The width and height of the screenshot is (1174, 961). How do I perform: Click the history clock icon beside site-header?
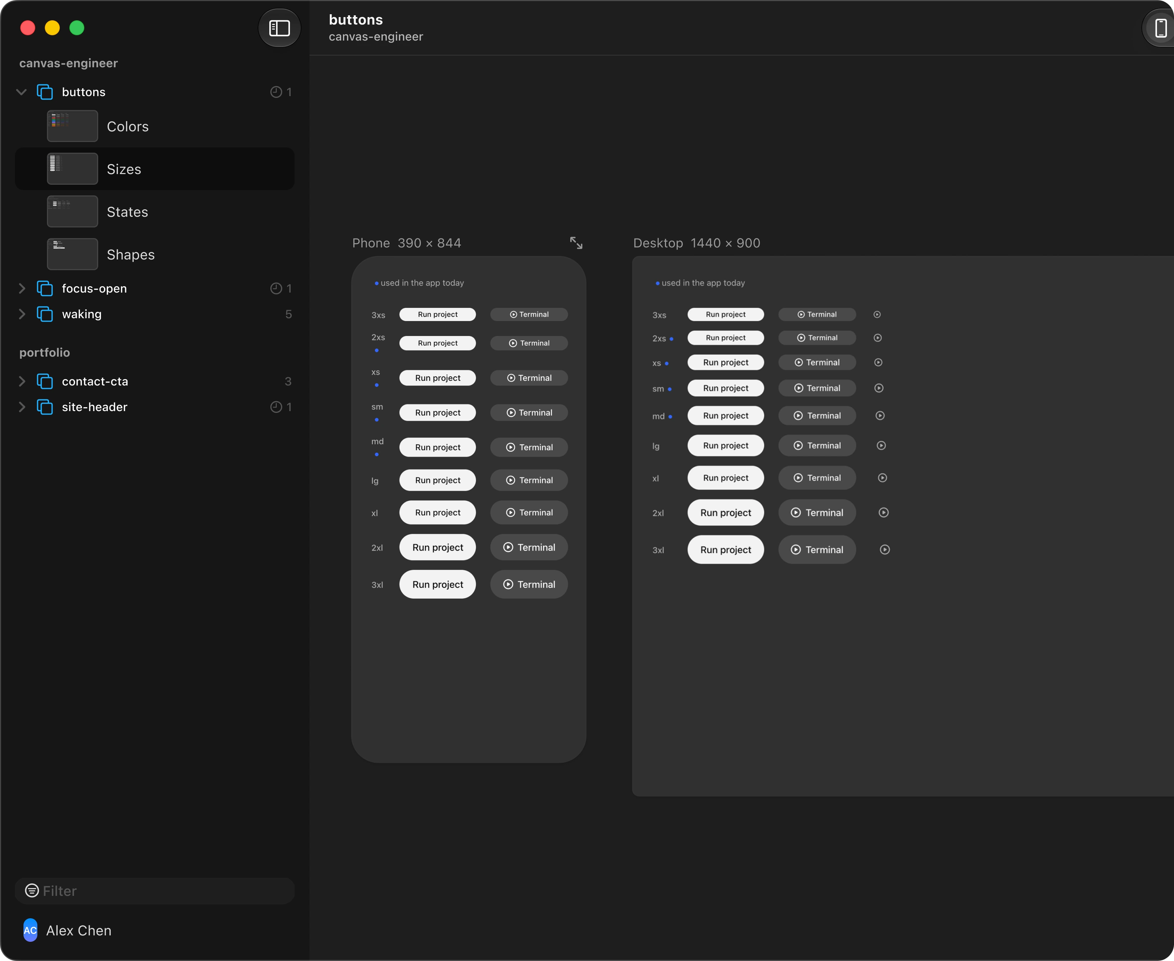(x=276, y=407)
